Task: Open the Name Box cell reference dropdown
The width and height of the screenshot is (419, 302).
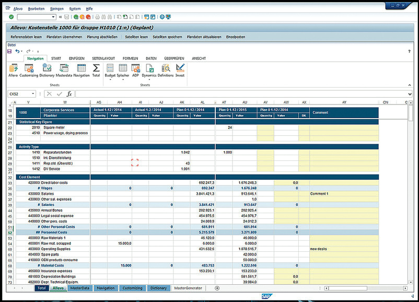Action: [33, 94]
